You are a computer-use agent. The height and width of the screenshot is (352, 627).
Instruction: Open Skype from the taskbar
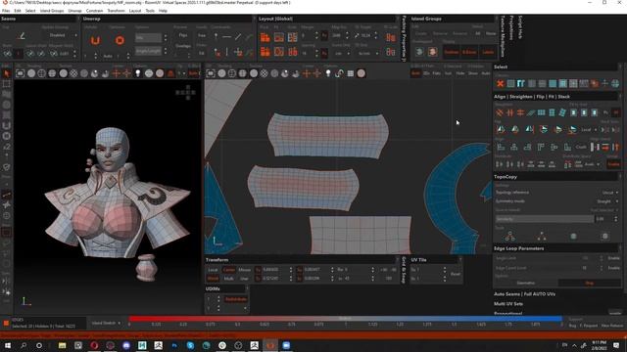tap(190, 345)
